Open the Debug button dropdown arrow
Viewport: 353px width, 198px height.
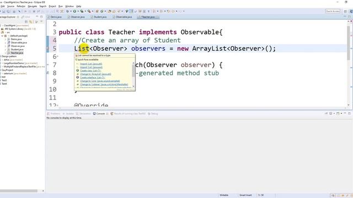[71, 11]
